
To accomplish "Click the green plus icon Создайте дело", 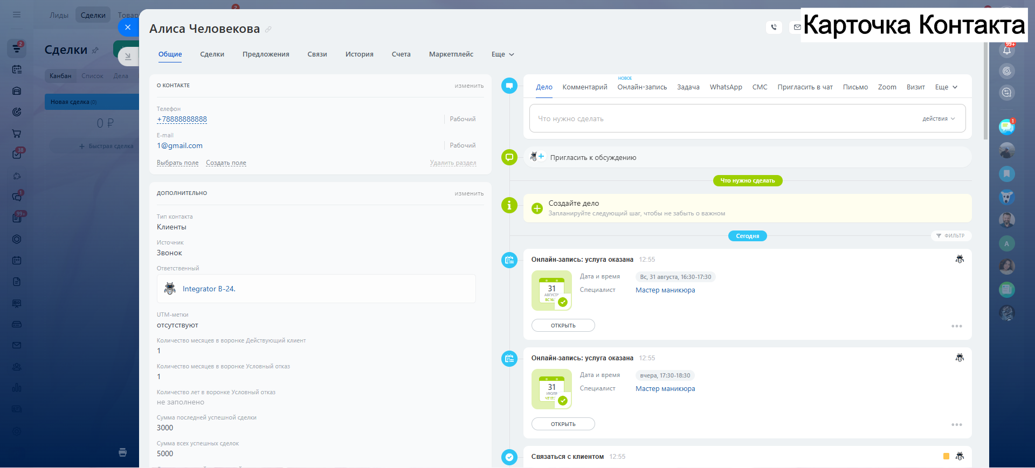I will [537, 208].
